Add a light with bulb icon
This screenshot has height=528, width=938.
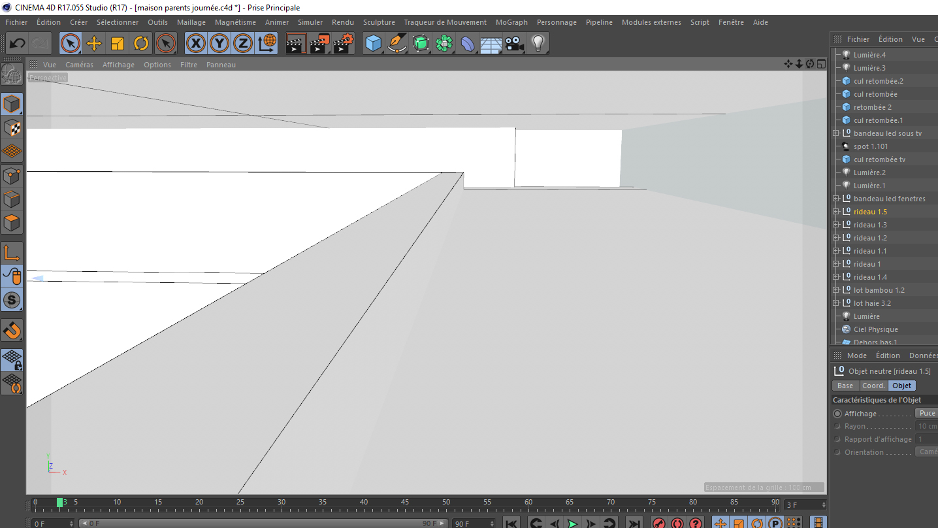pos(538,44)
